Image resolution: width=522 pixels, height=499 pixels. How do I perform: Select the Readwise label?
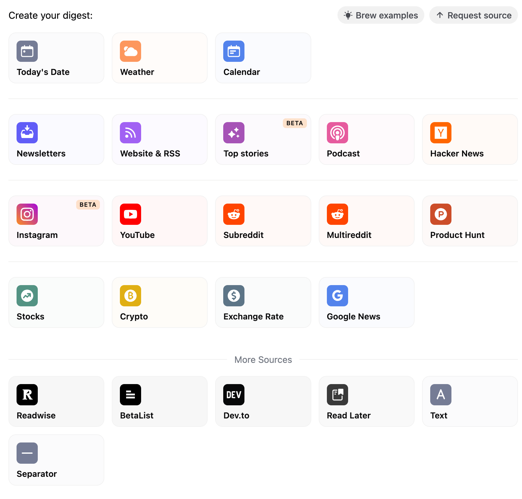[x=36, y=416]
